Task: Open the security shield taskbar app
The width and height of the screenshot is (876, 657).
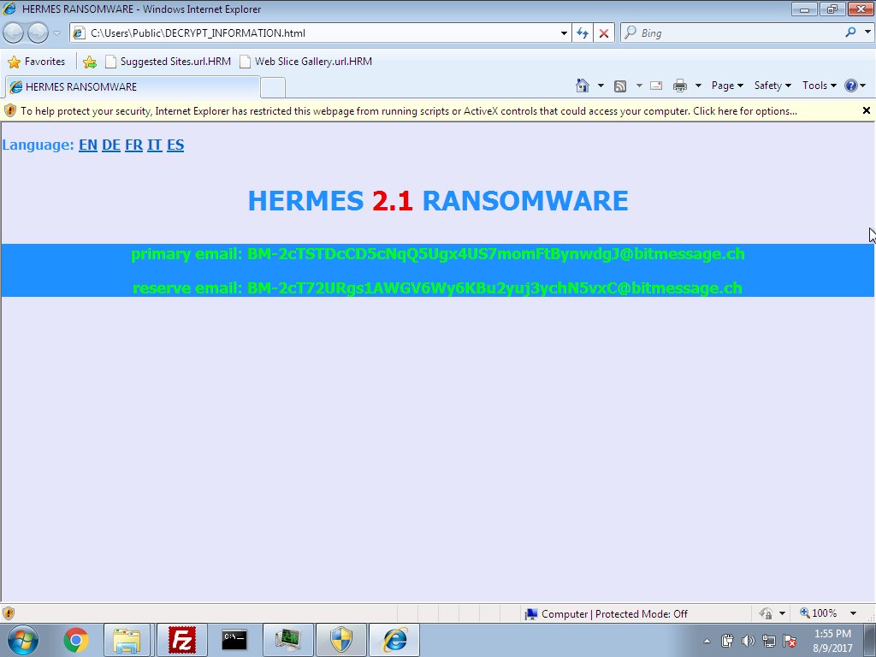Action: click(x=341, y=640)
